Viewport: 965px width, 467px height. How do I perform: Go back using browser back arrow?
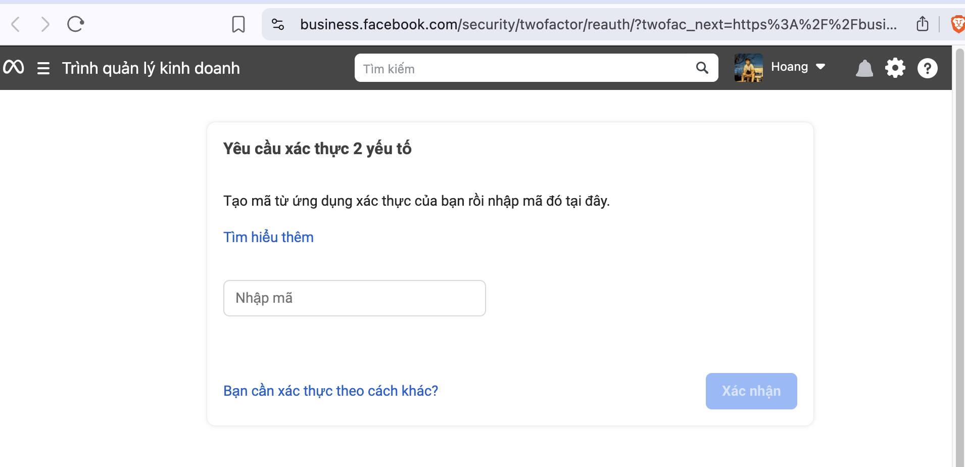(x=16, y=24)
